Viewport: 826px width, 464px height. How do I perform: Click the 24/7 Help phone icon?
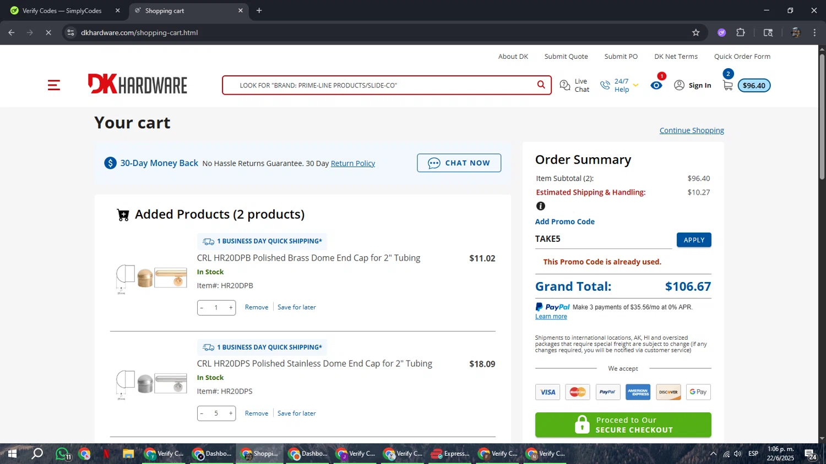pos(605,85)
